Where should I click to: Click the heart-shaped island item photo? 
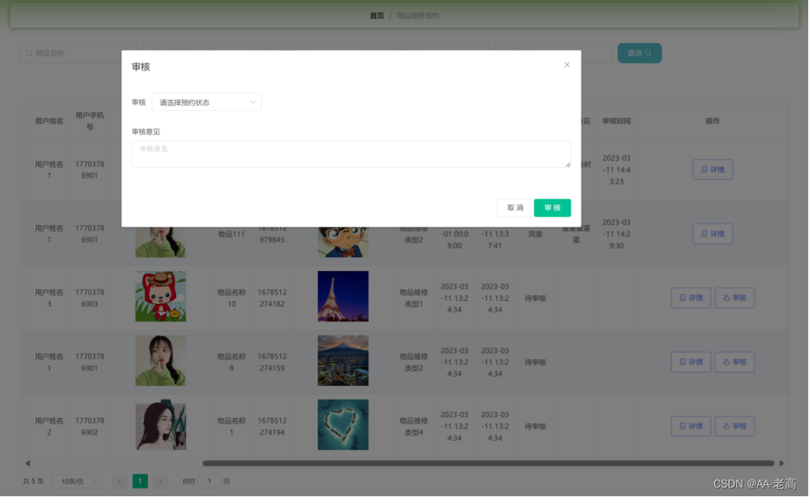[x=343, y=425]
